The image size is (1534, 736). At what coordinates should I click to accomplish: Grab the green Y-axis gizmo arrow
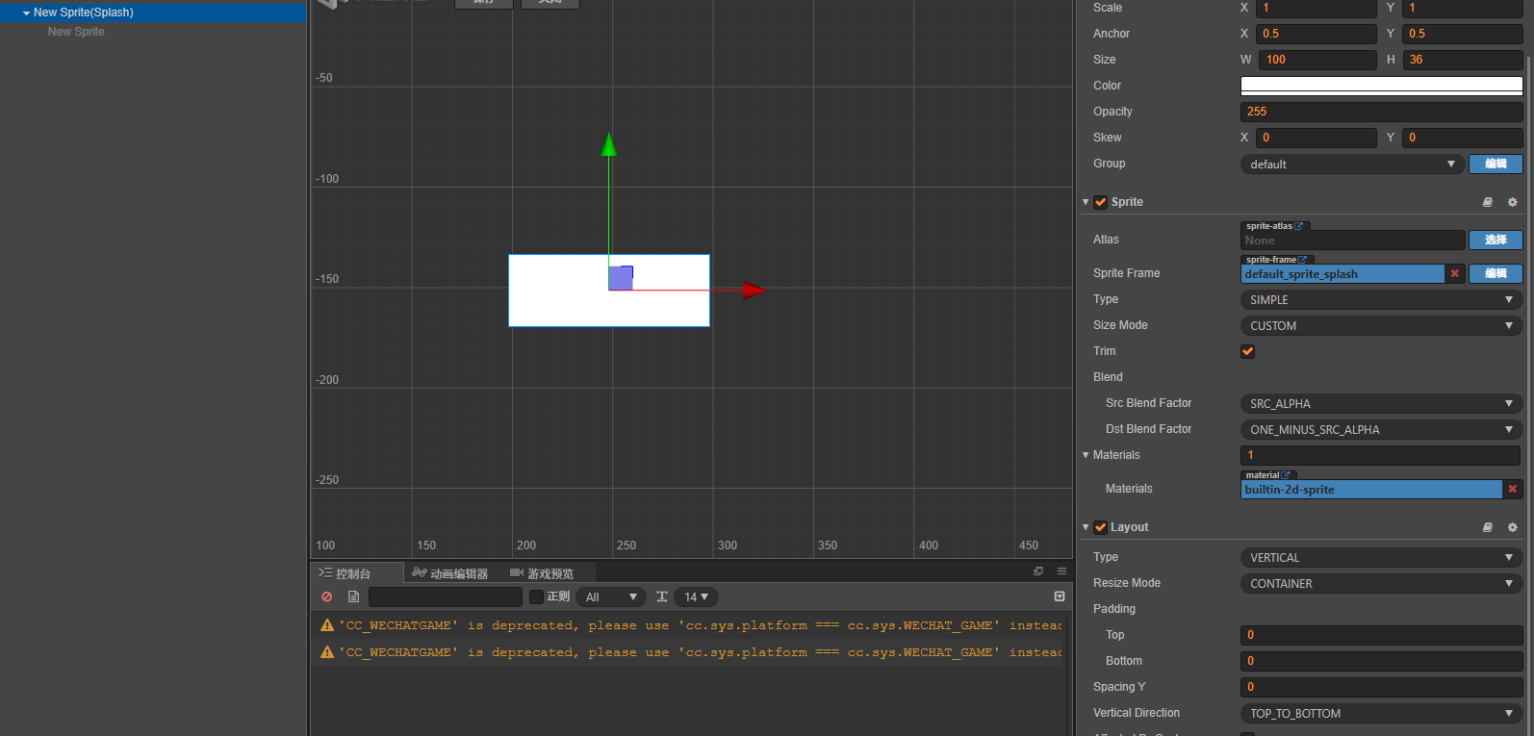(608, 145)
